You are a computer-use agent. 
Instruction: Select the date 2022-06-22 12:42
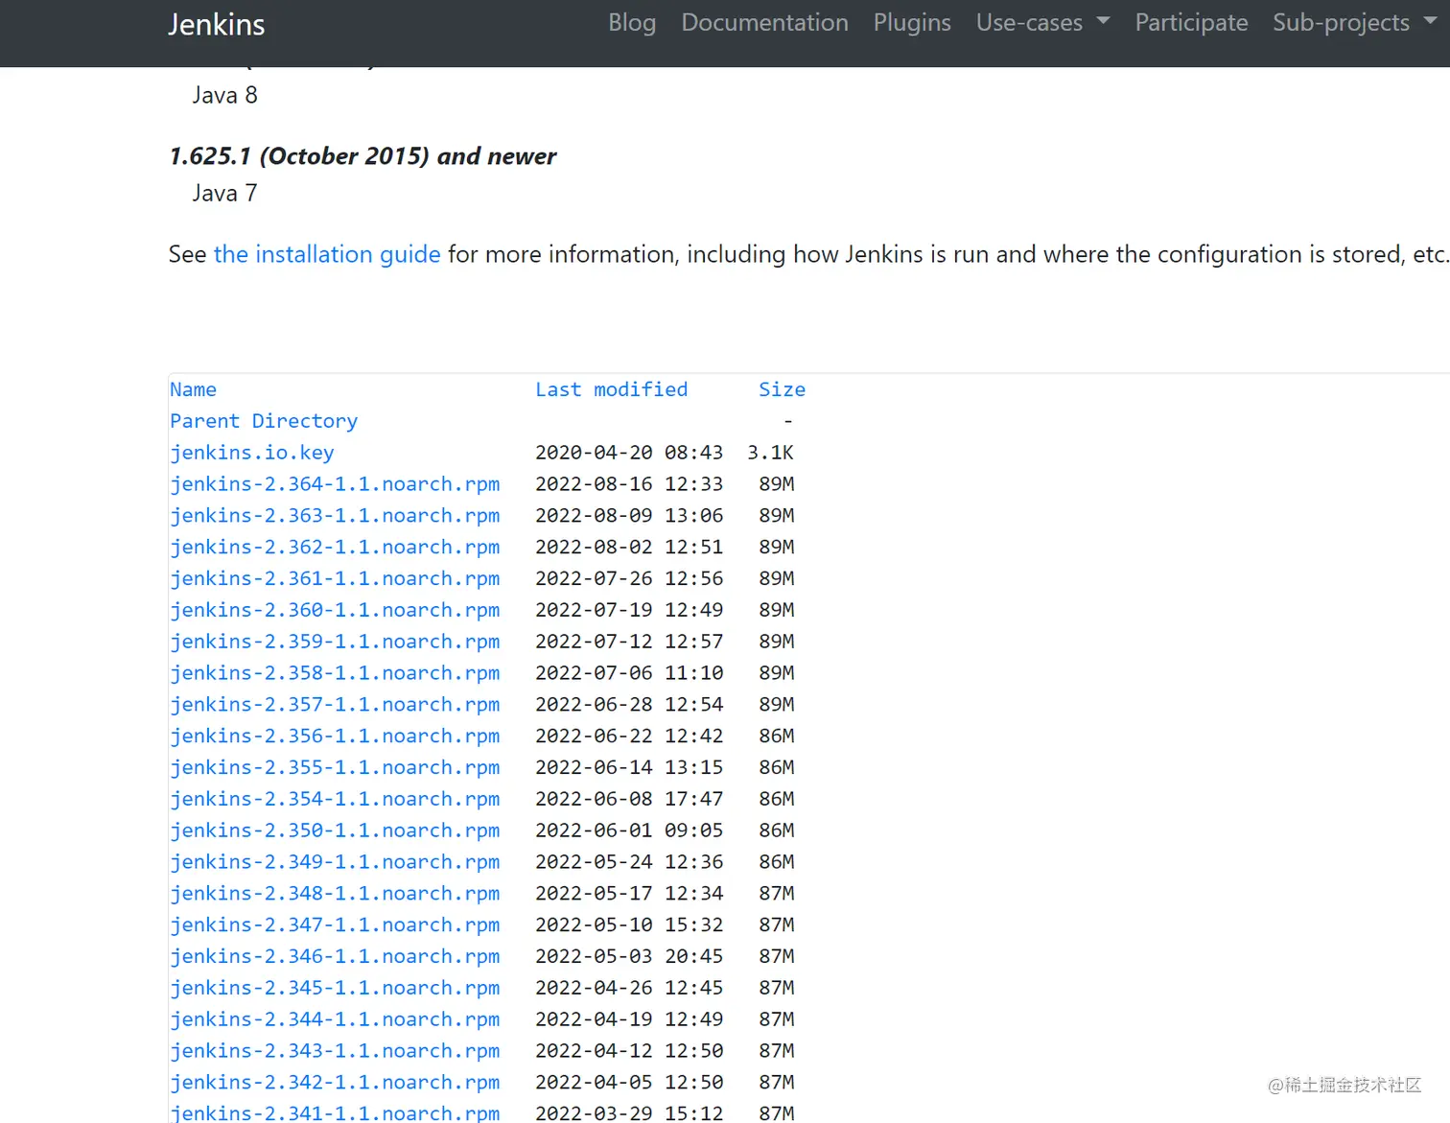click(629, 737)
